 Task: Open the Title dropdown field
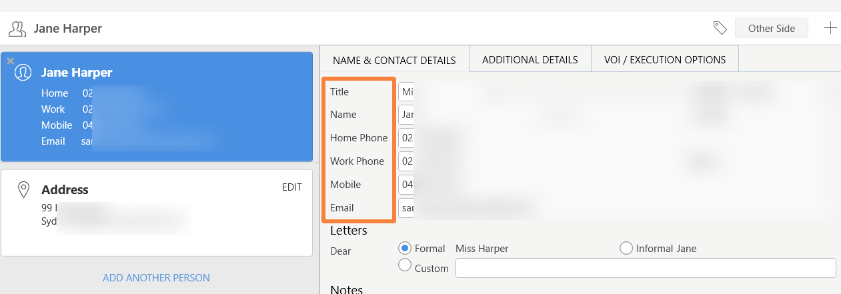click(406, 92)
